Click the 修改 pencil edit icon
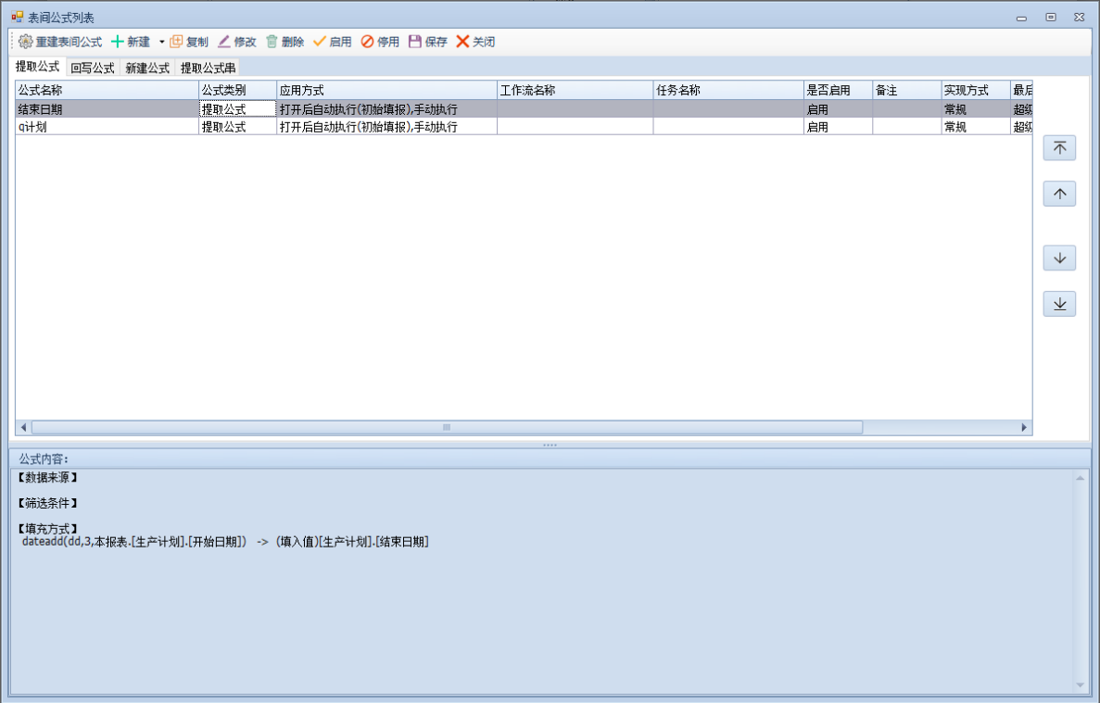 (x=224, y=42)
